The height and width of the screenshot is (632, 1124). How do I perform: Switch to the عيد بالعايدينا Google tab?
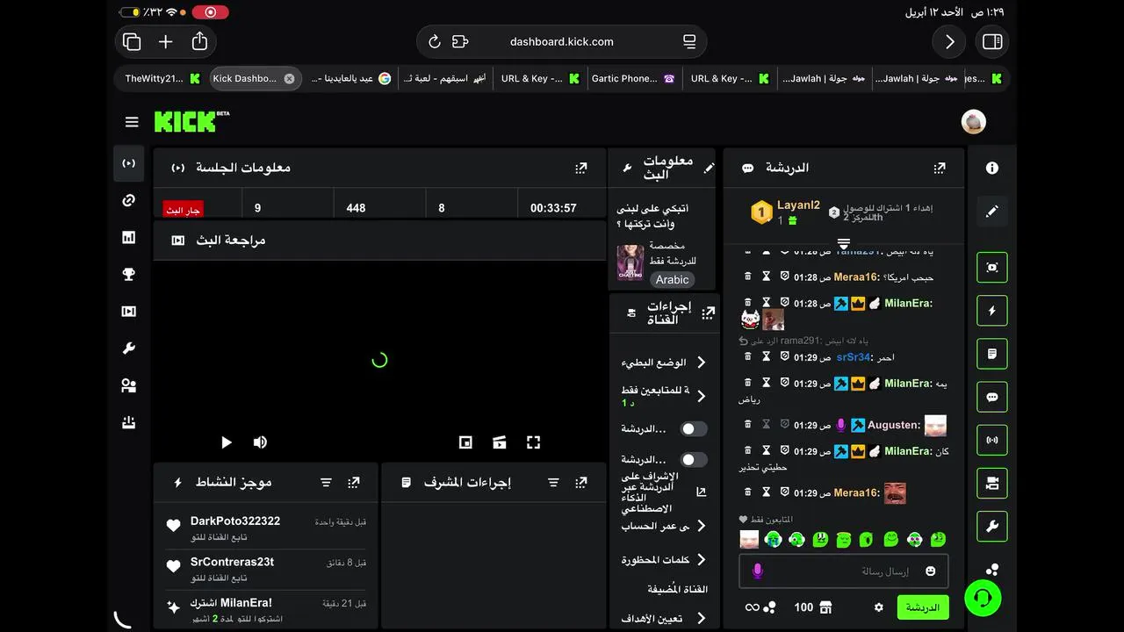351,78
